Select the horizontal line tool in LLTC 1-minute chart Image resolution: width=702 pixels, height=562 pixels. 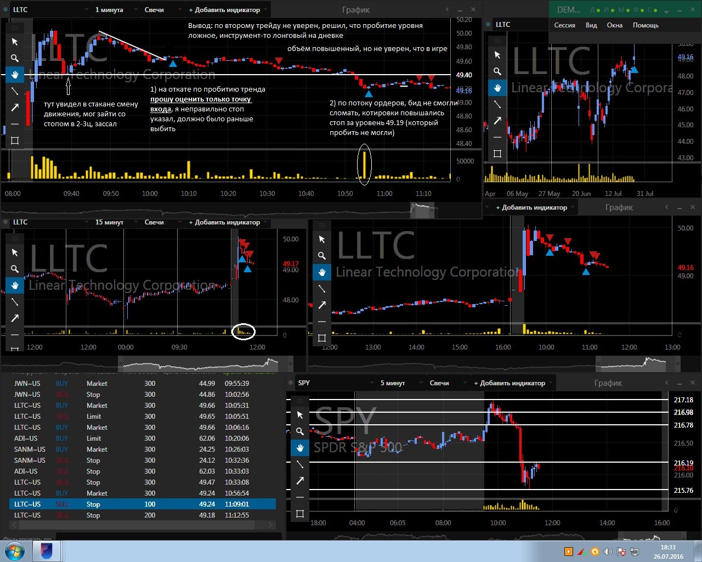(x=15, y=124)
